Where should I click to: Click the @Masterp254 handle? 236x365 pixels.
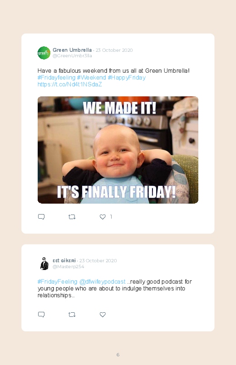point(69,267)
